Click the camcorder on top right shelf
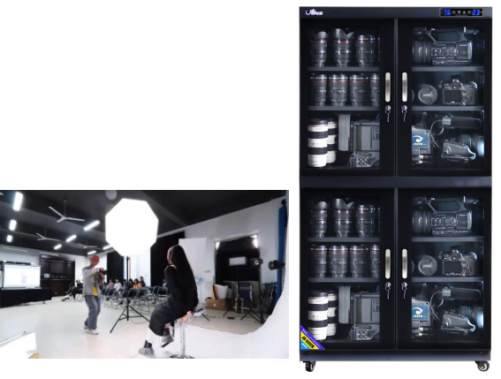The image size is (501, 379). (x=445, y=46)
